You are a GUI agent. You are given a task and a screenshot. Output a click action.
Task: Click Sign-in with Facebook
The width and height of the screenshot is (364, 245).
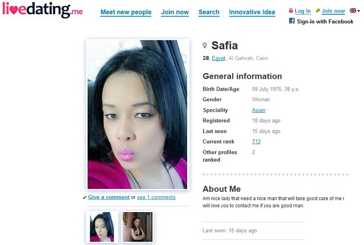point(325,22)
